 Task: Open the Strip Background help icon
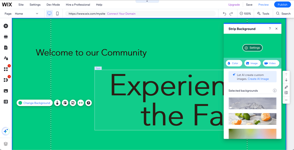pyautogui.click(x=270, y=28)
